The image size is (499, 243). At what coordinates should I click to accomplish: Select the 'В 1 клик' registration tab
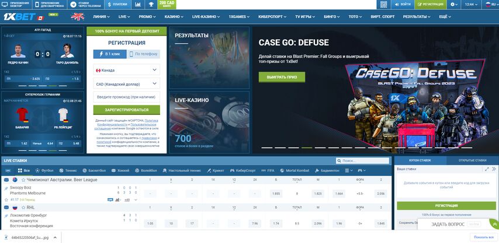110,54
